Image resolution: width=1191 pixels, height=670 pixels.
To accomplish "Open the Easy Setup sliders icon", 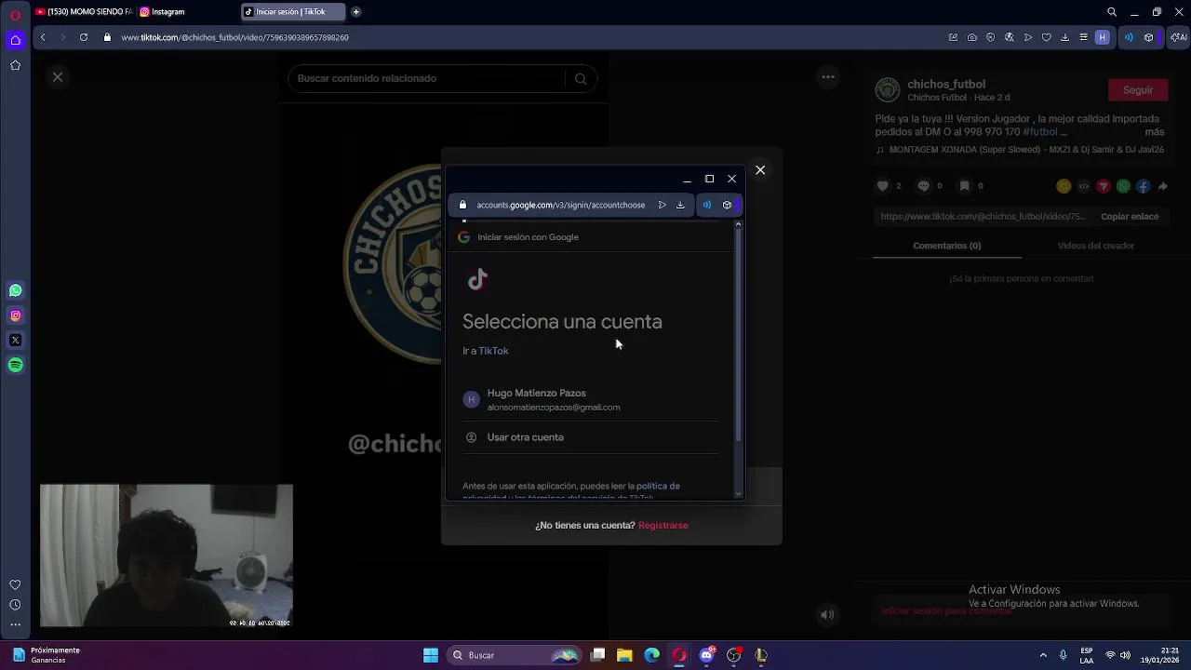I will pos(1084,37).
